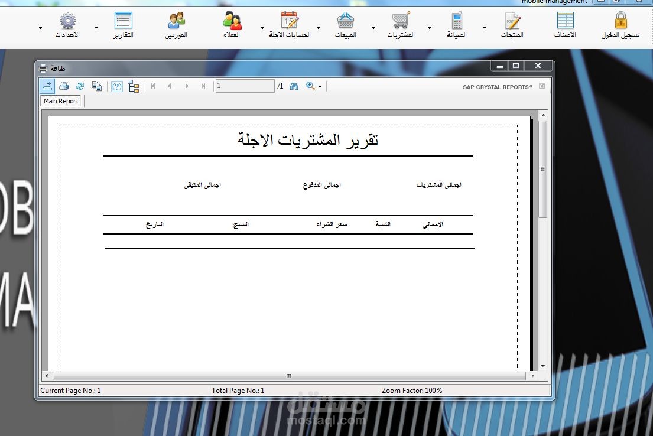This screenshot has width=653, height=436.
Task: Click the SAP CRYSTAL REPORTS label
Action: (498, 87)
